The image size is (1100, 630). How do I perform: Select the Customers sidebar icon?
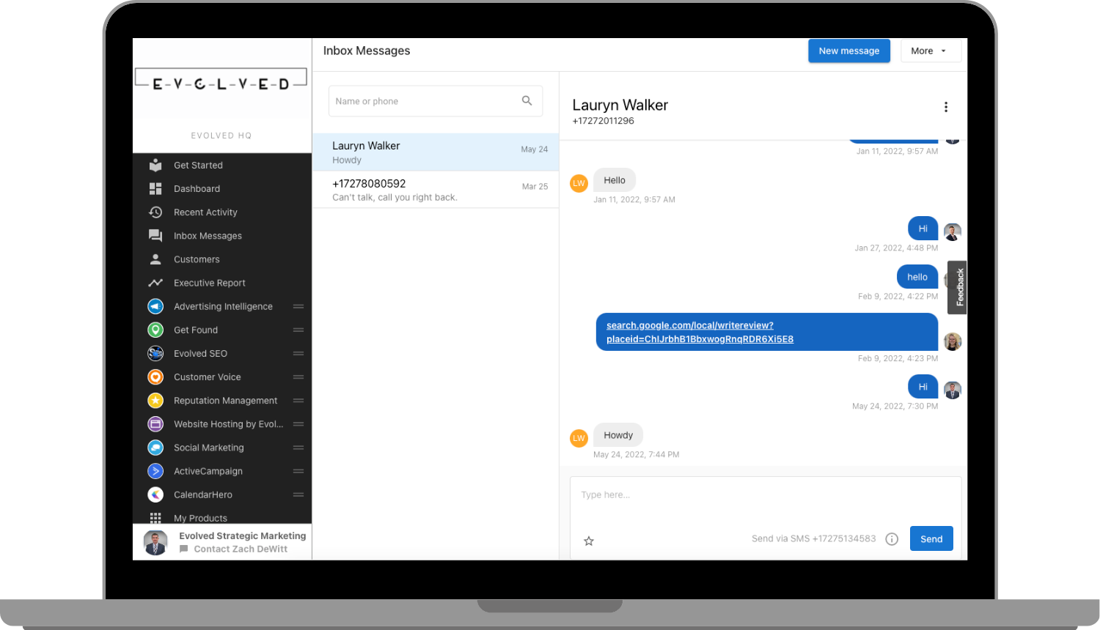pos(155,259)
